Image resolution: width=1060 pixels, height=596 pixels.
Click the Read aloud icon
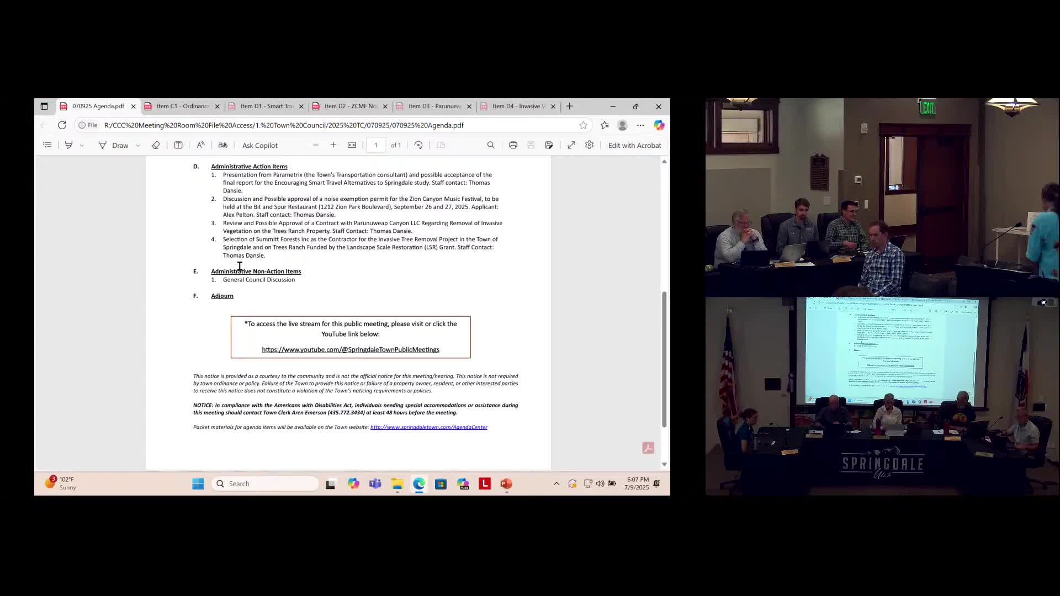(200, 145)
